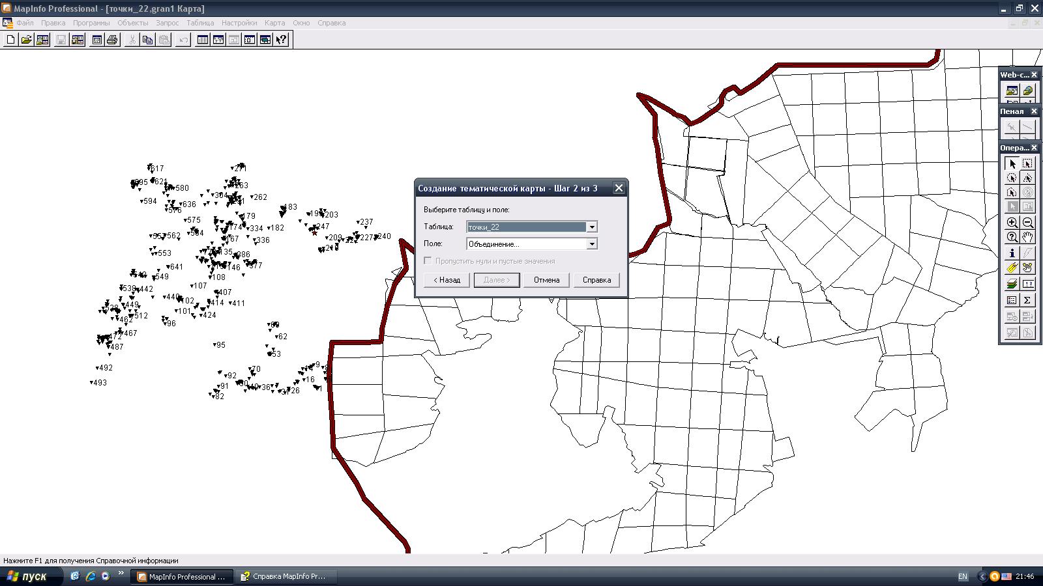Cancel the thematic map dialog with Отмена
This screenshot has width=1043, height=586.
546,280
